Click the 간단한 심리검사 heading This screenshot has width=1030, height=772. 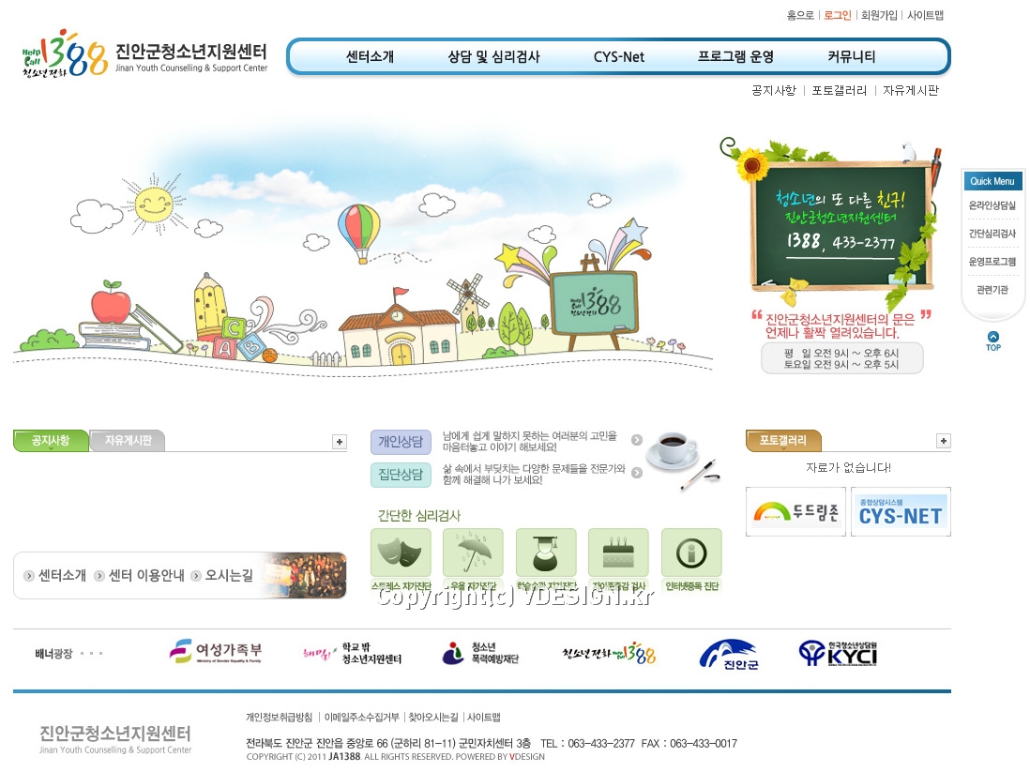pyautogui.click(x=419, y=516)
